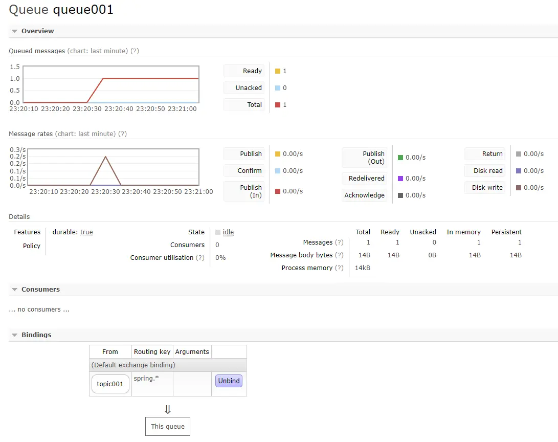Click the green Publish (Out) color swatch

[400, 158]
